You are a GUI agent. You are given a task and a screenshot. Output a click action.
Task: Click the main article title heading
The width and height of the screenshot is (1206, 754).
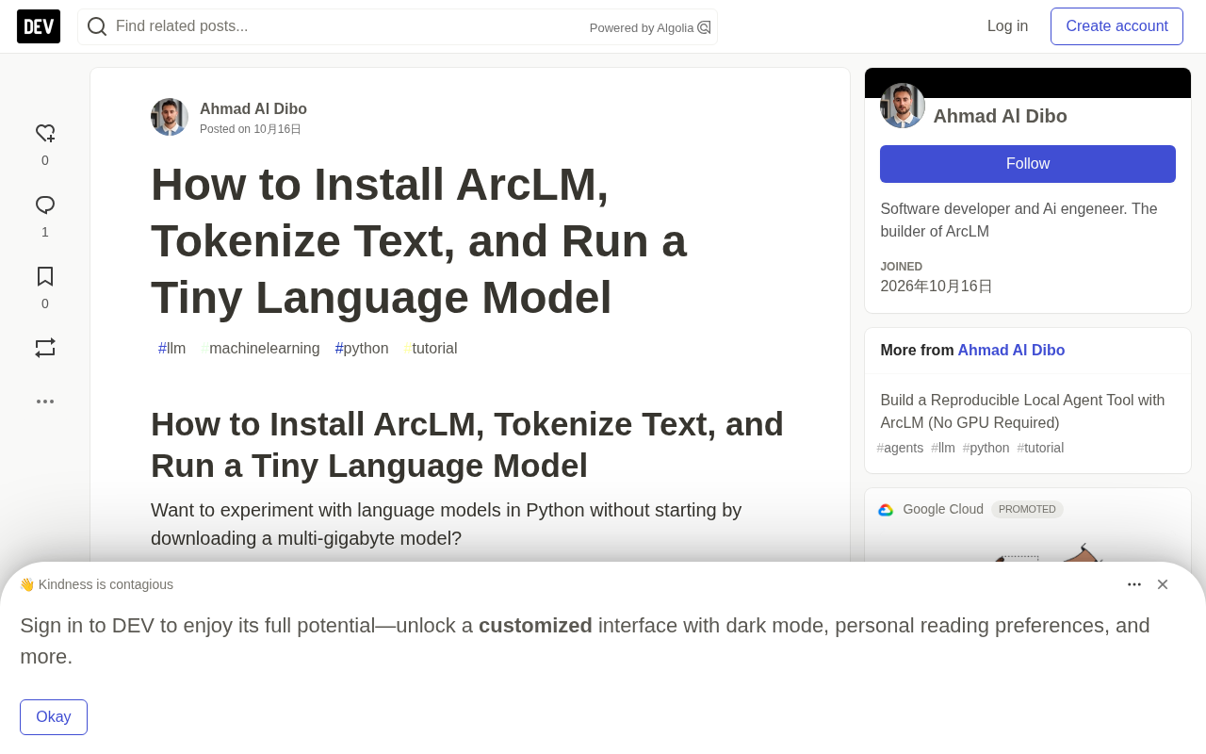point(419,241)
